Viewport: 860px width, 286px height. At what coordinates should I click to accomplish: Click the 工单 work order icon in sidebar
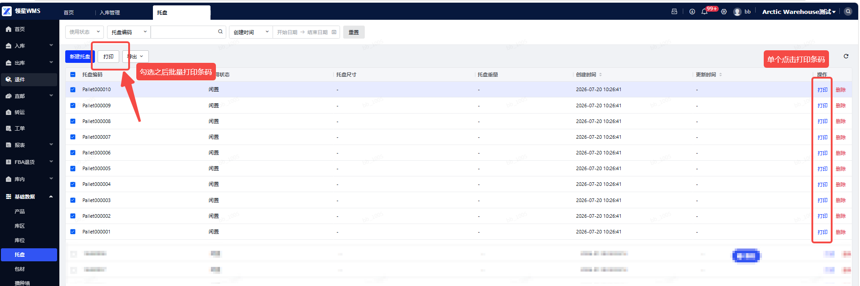9,128
